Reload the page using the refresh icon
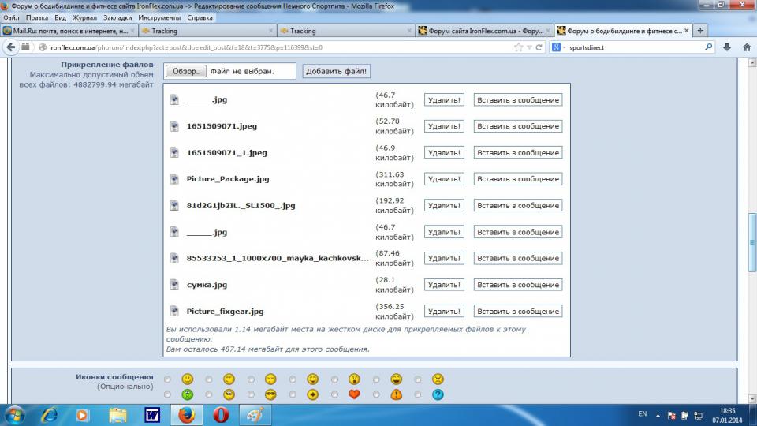The height and width of the screenshot is (426, 757). pos(539,47)
